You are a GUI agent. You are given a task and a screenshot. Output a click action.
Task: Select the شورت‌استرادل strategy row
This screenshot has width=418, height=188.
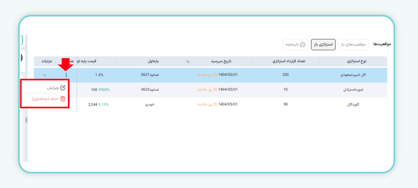click(x=354, y=90)
